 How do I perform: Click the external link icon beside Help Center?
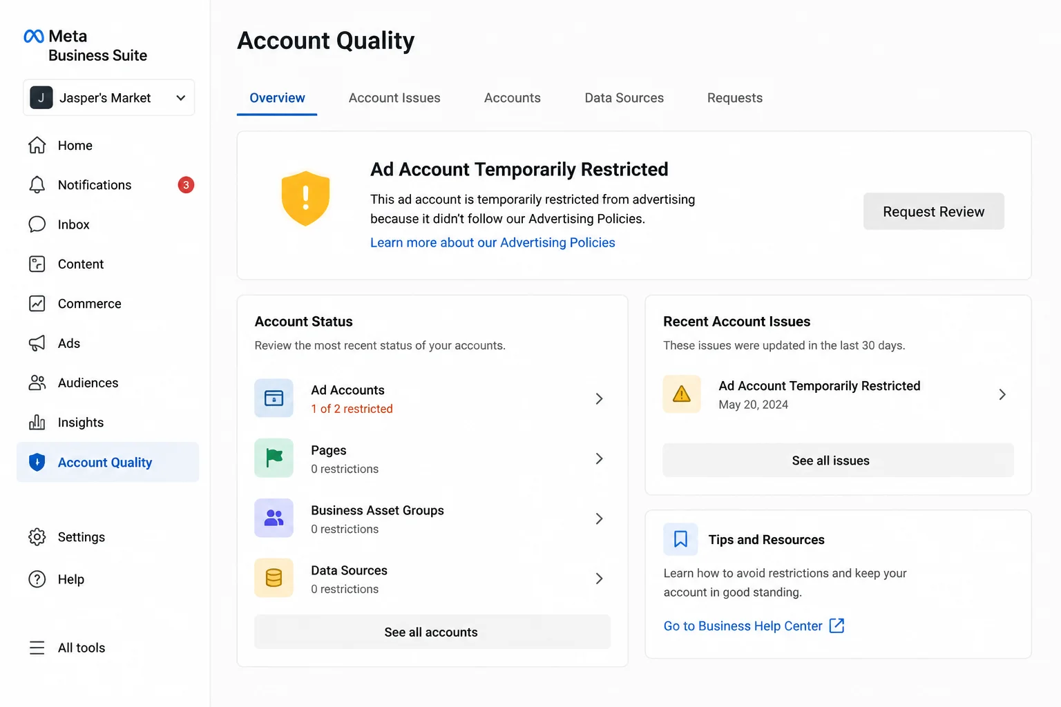[837, 626]
